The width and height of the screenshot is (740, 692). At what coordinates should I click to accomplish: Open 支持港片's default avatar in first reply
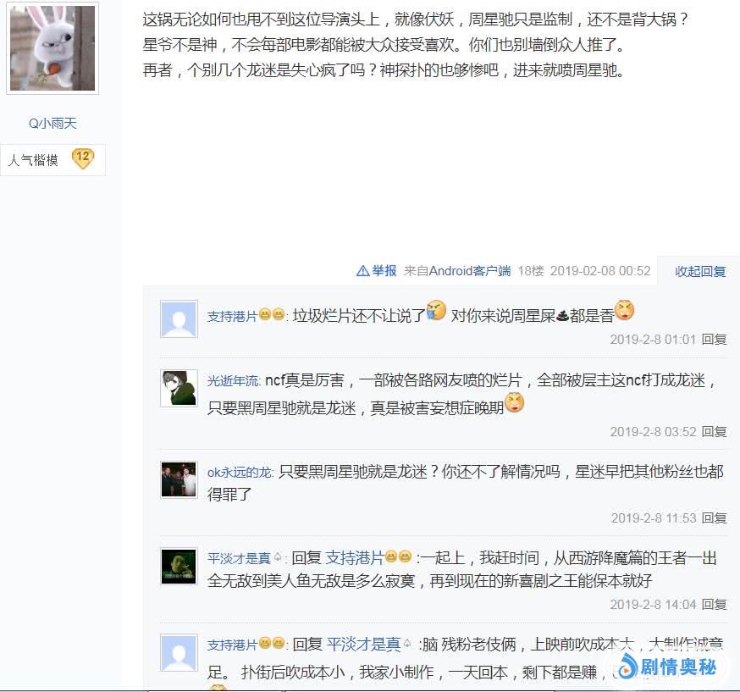coord(179,318)
